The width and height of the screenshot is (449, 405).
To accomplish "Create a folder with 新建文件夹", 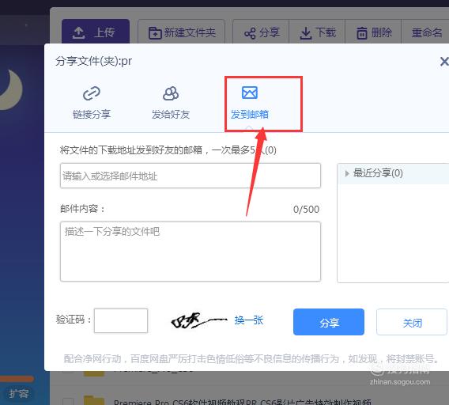I will click(181, 32).
